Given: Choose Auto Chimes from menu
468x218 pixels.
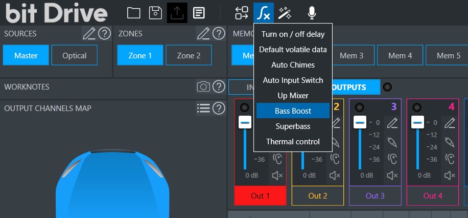Looking at the screenshot, I should coord(293,65).
